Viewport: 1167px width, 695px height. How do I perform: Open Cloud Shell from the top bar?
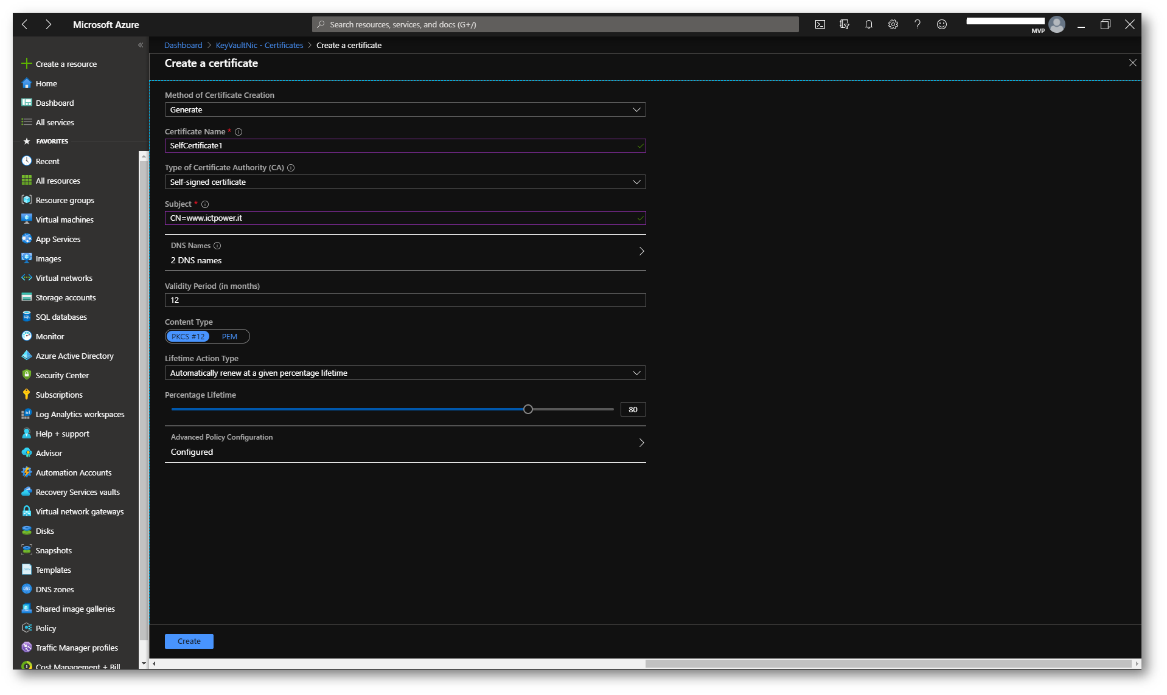[x=820, y=24]
